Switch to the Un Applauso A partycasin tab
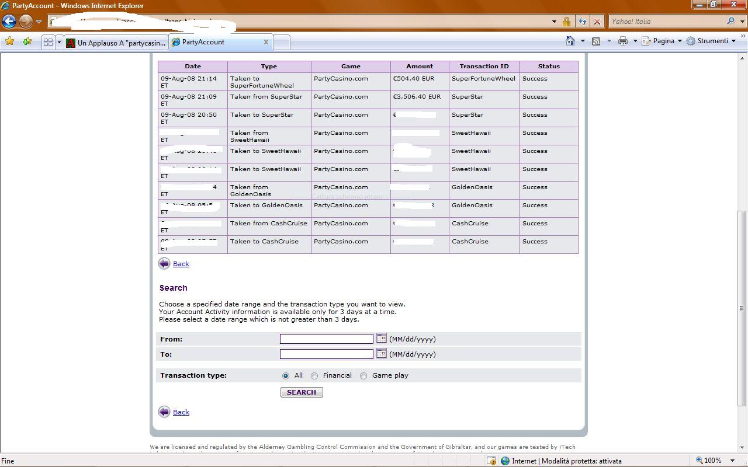Viewport: 748px width, 467px height. 116,43
